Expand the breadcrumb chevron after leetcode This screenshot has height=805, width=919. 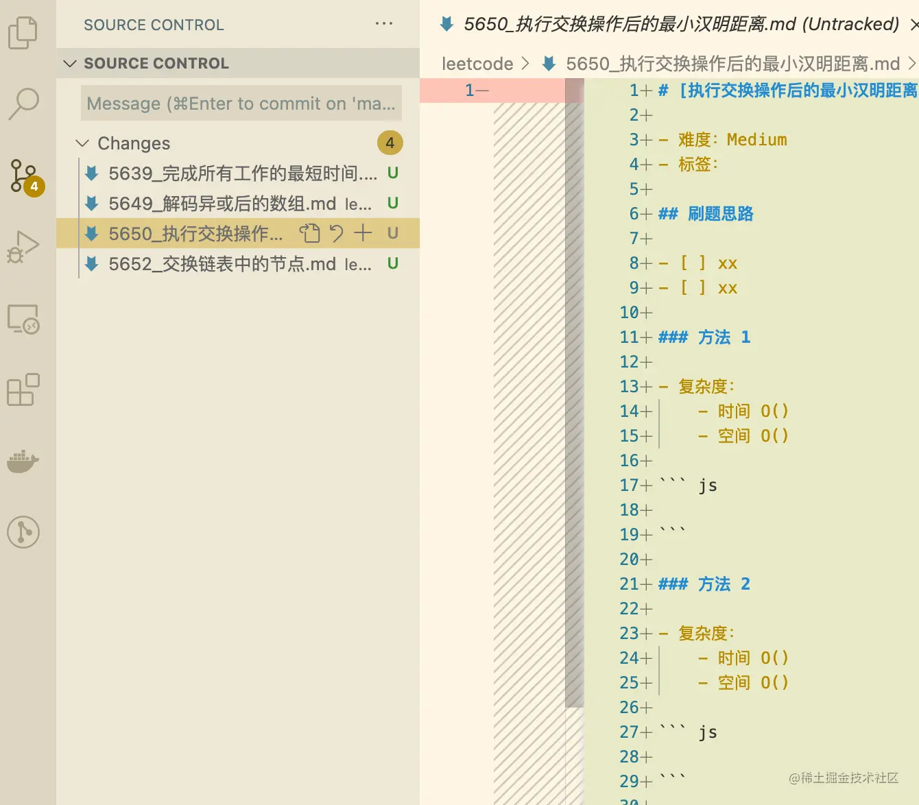(525, 64)
